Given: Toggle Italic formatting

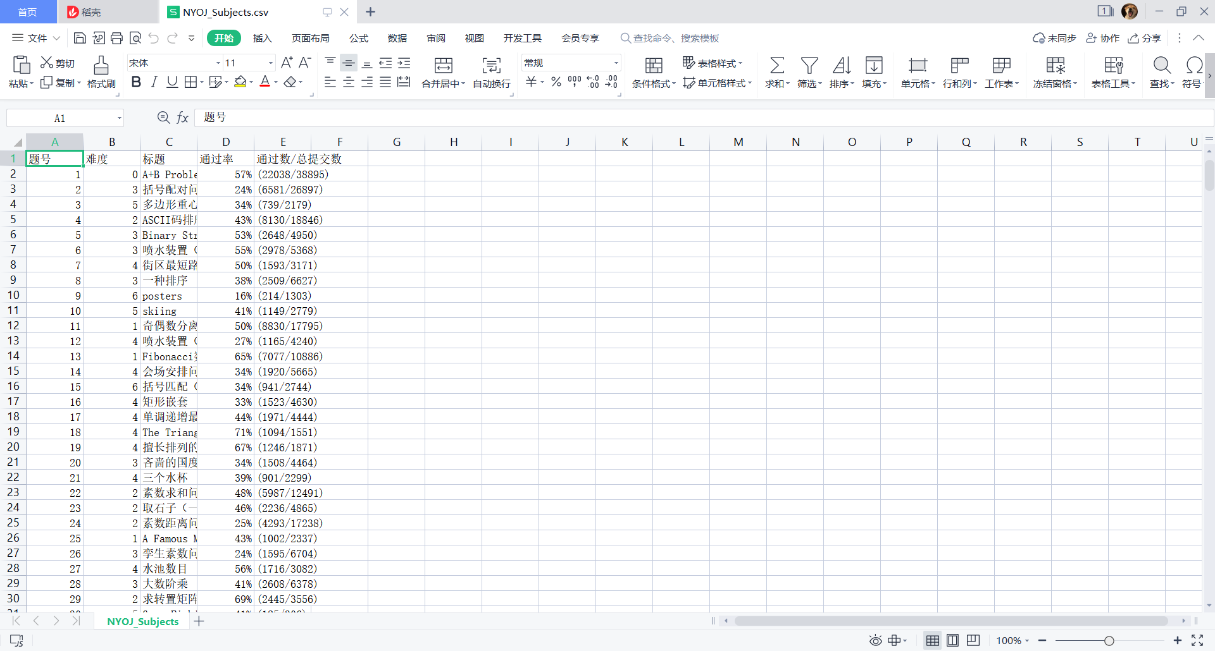Looking at the screenshot, I should pos(154,82).
